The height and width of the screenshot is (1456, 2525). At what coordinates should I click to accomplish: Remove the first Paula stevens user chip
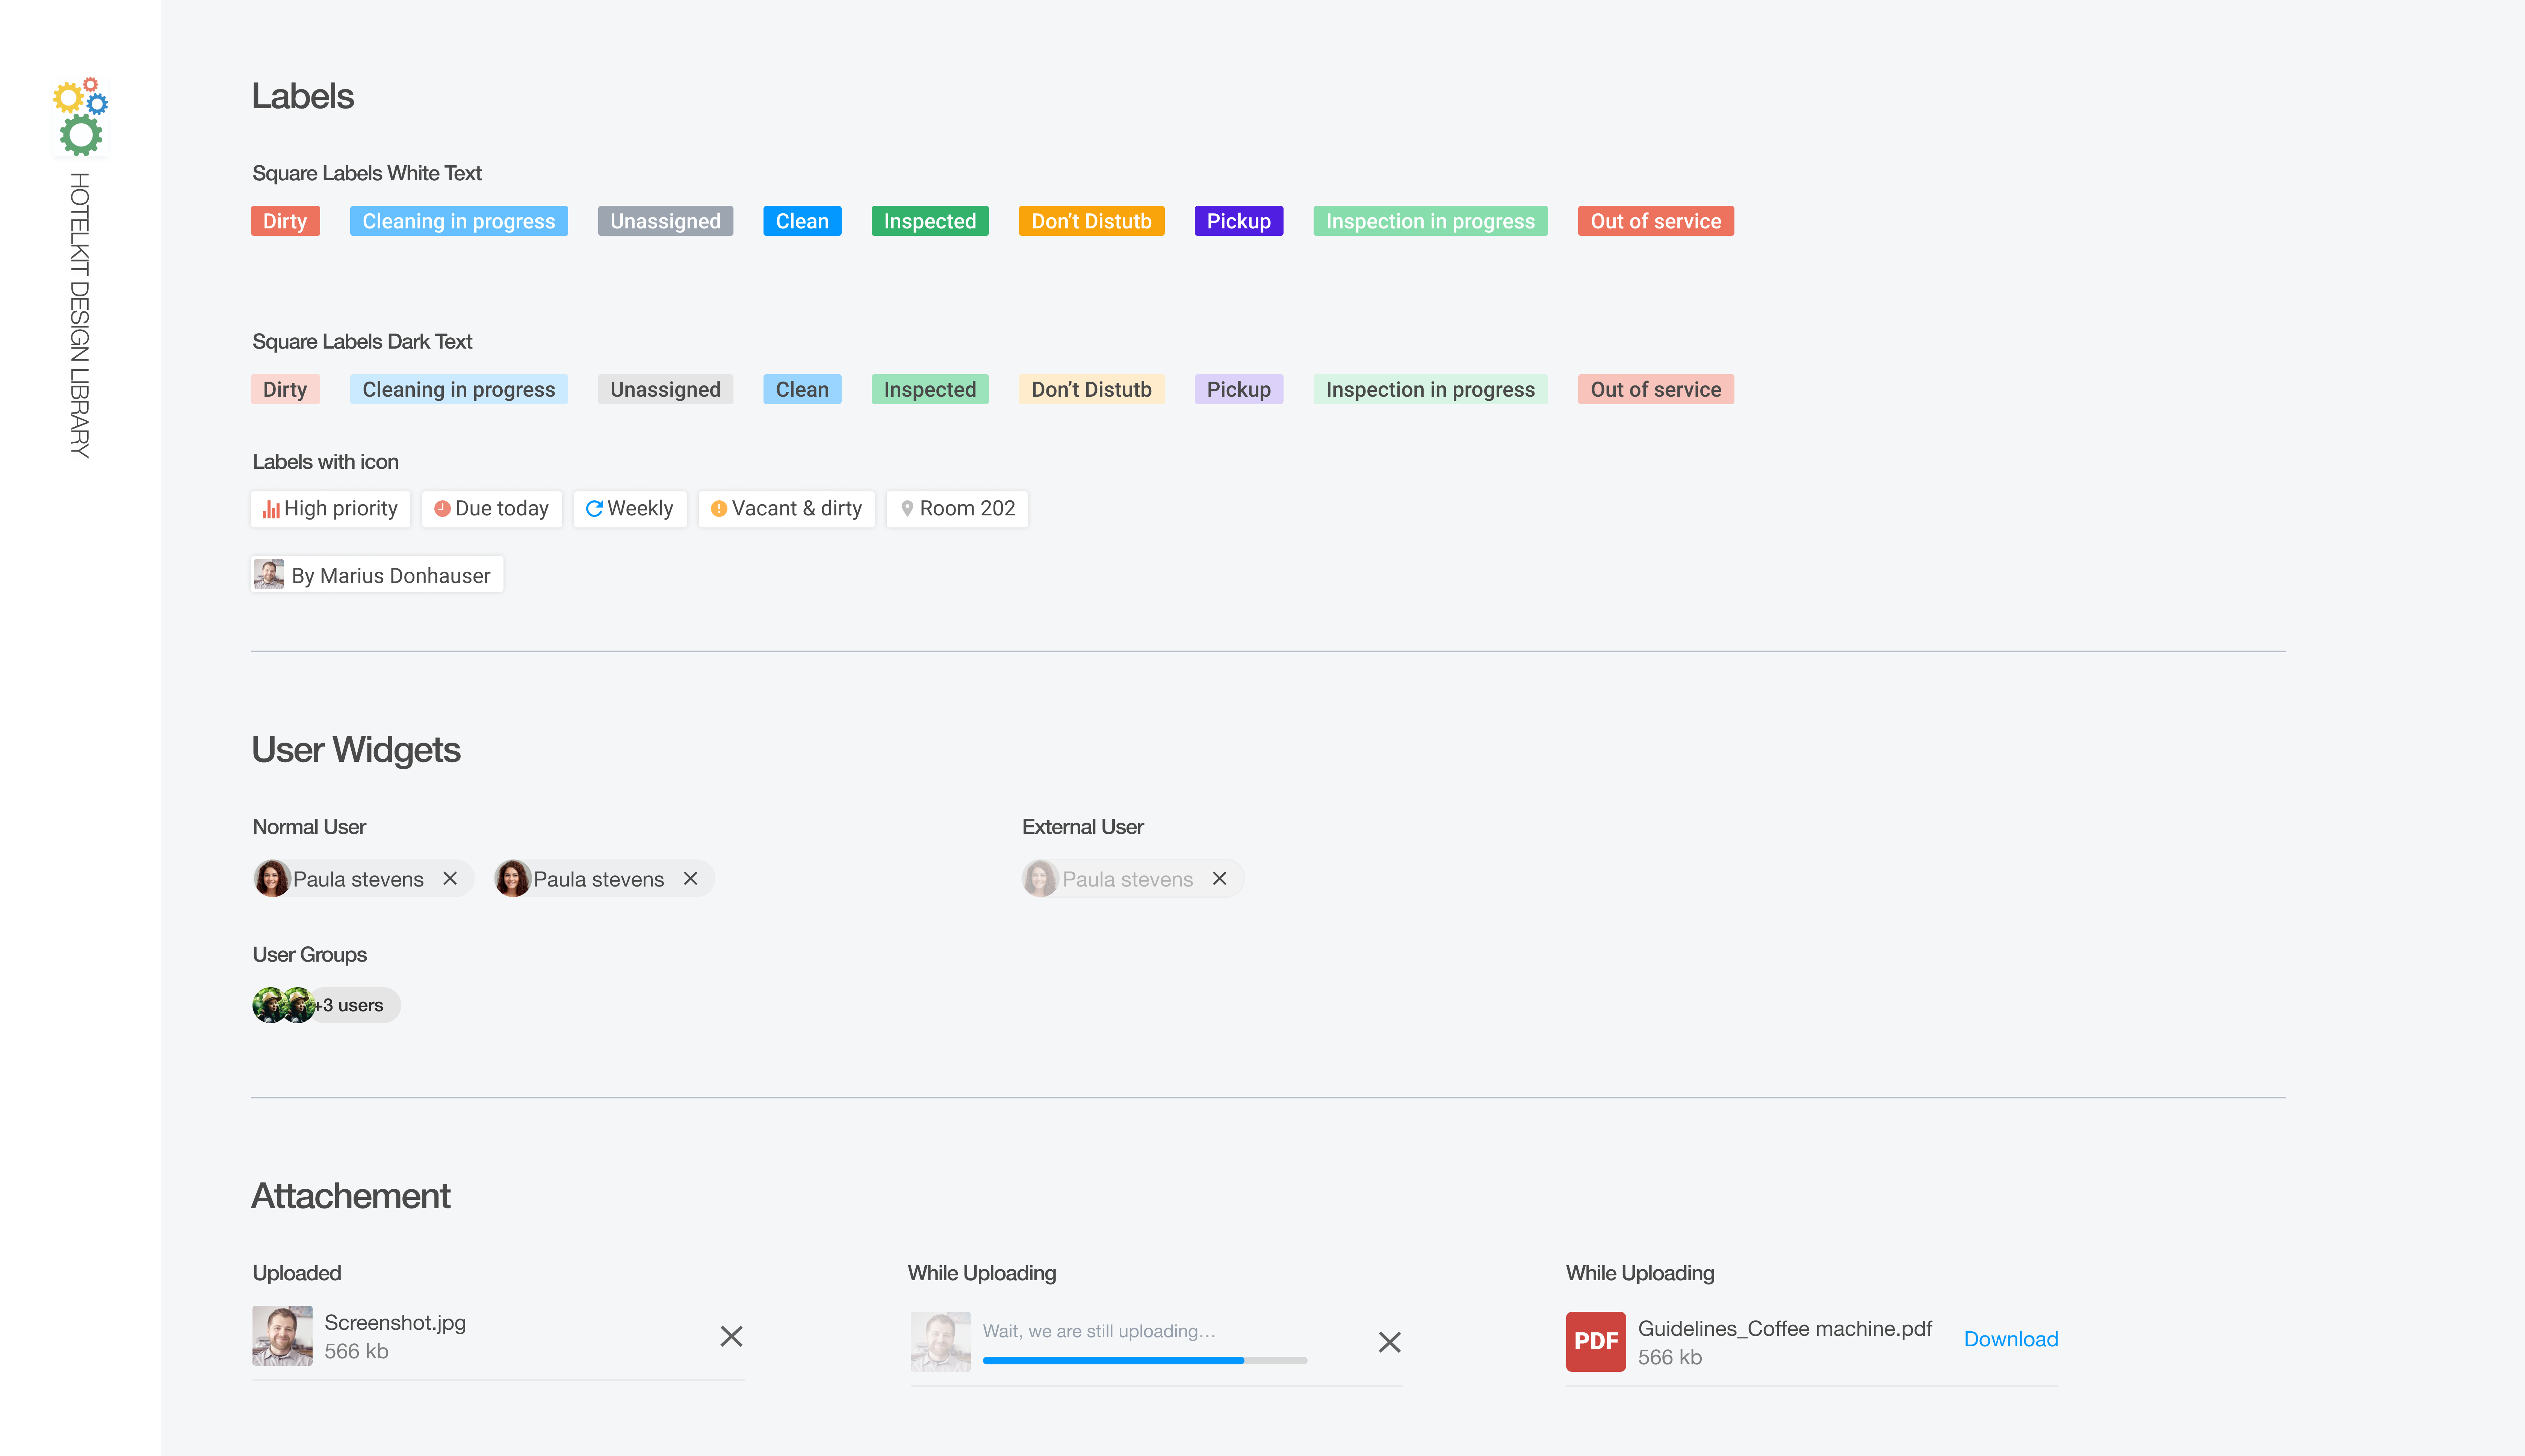450,878
